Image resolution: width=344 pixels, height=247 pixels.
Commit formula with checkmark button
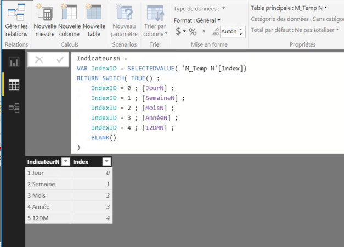click(60, 59)
